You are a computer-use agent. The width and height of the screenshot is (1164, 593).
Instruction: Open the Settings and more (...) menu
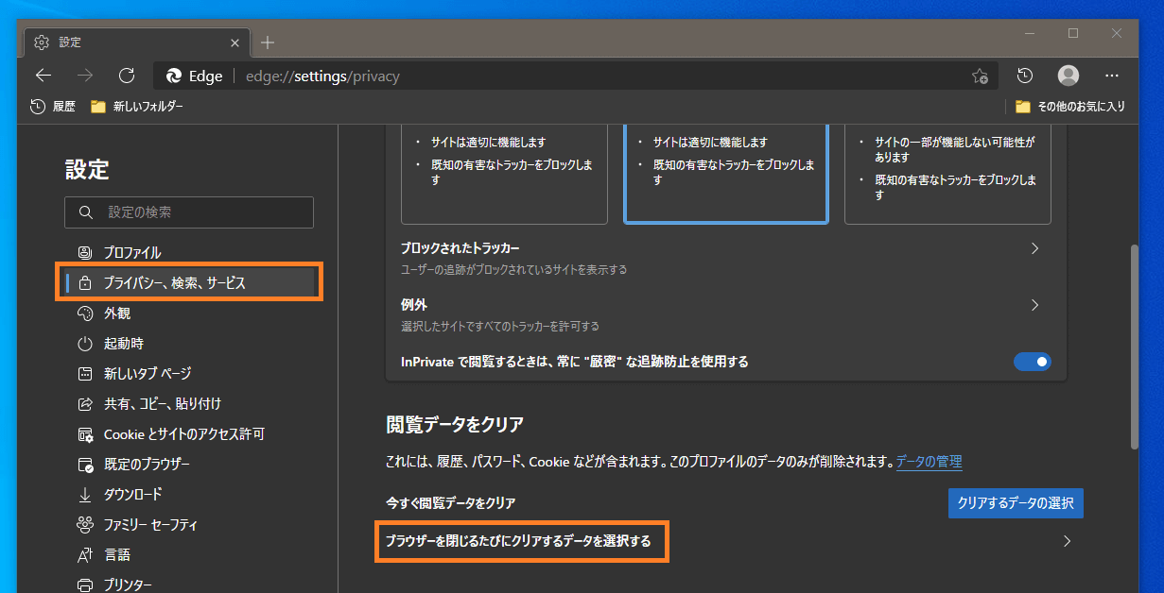(x=1112, y=76)
